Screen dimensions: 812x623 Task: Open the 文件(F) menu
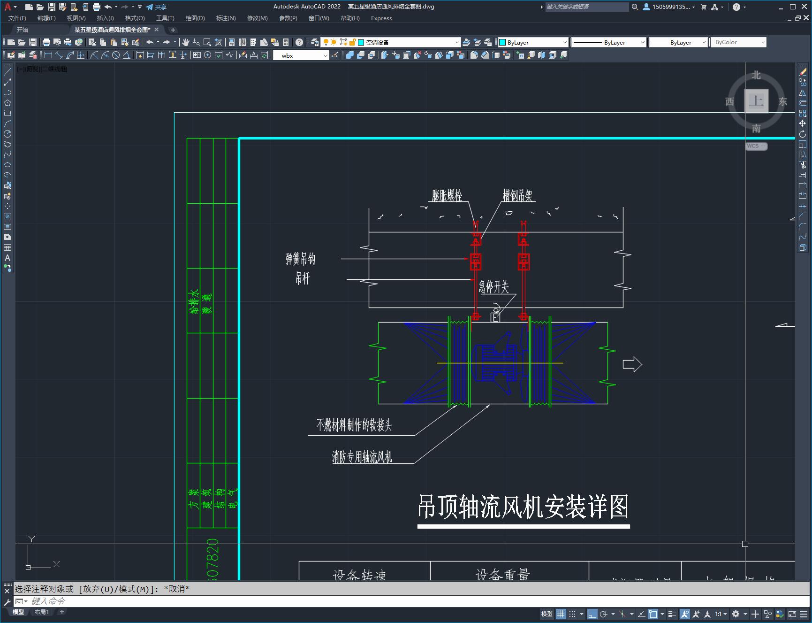(17, 18)
